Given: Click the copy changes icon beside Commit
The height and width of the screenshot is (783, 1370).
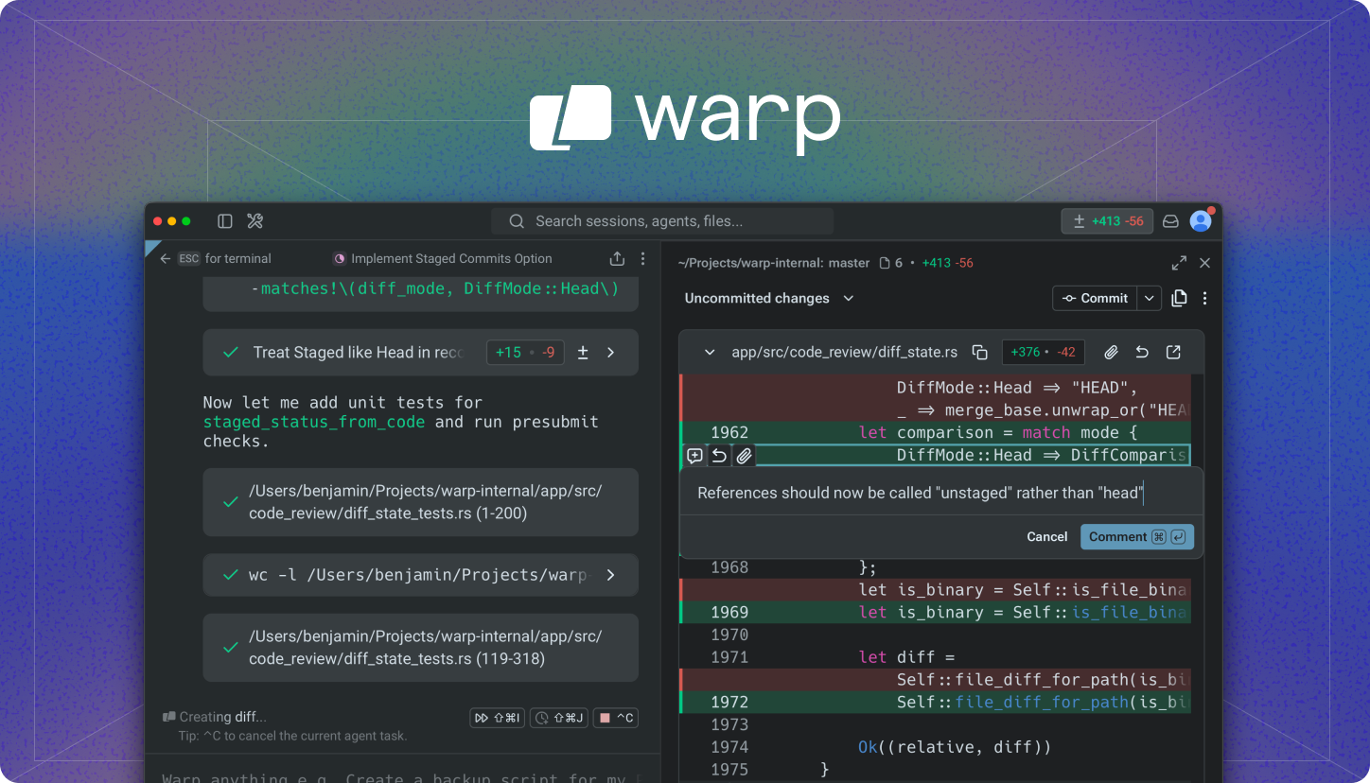Looking at the screenshot, I should [1180, 298].
